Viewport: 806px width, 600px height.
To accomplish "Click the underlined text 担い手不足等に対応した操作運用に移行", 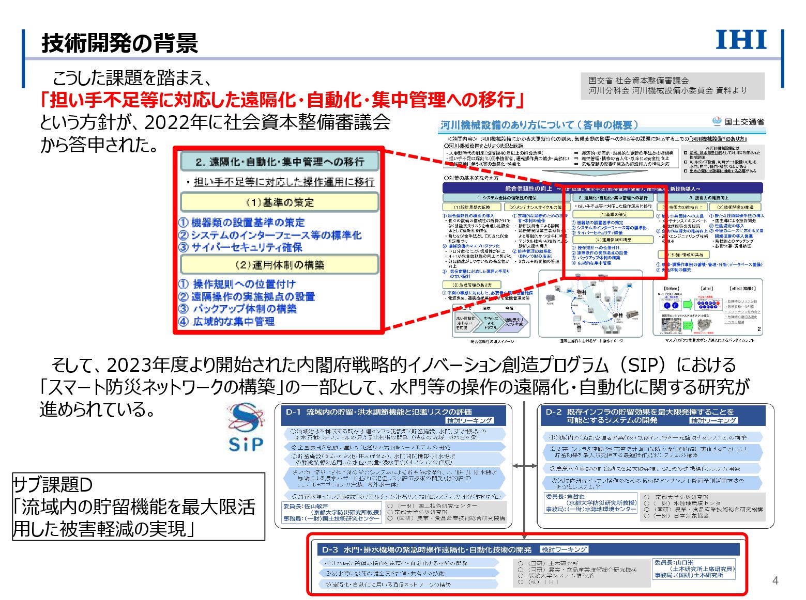I will pyautogui.click(x=284, y=182).
